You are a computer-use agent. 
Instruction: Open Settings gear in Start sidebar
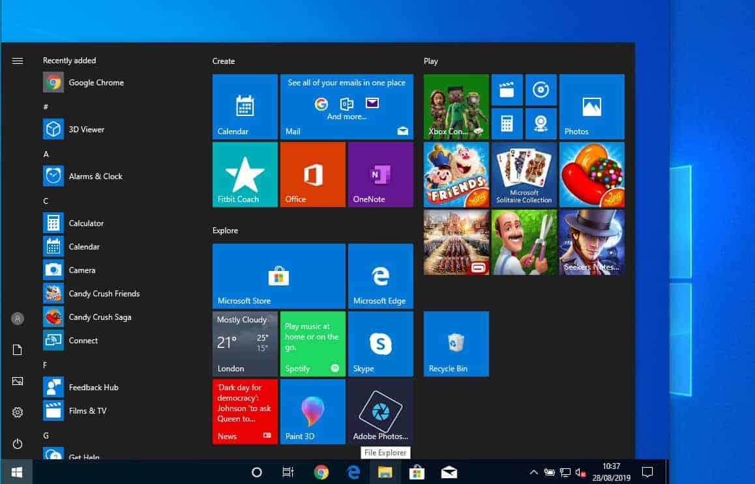[18, 412]
